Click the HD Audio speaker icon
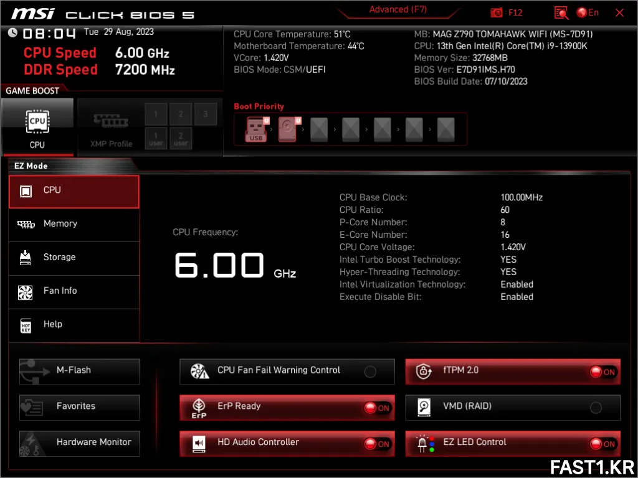The width and height of the screenshot is (638, 478). (x=199, y=444)
